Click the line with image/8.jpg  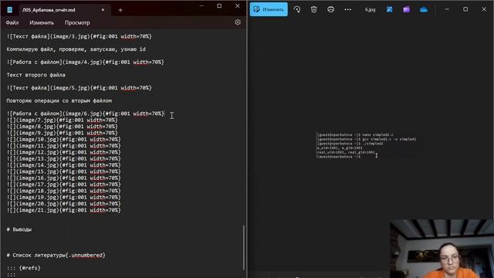point(62,127)
